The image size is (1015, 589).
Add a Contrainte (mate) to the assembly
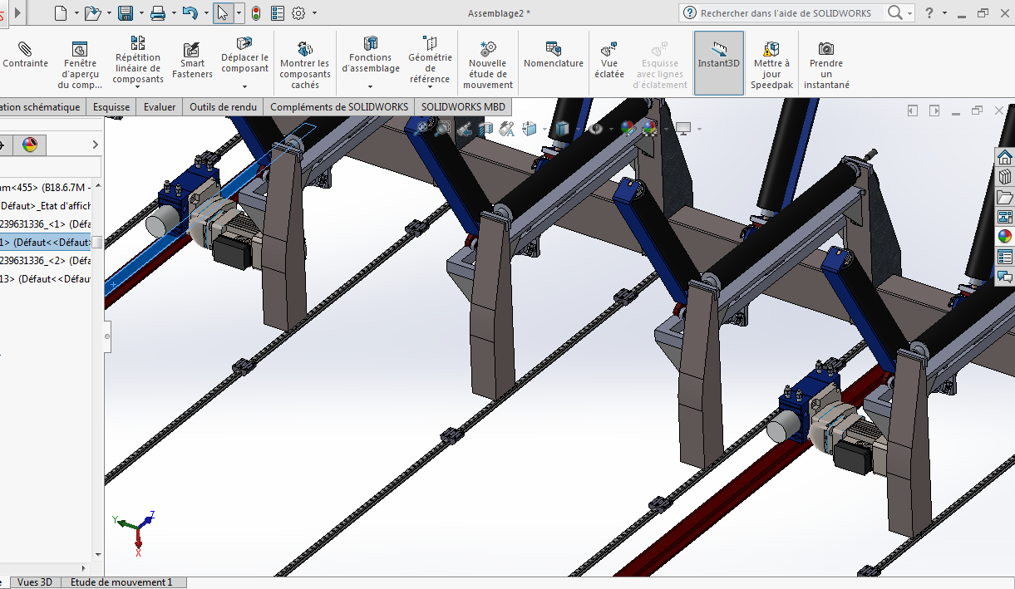(x=25, y=56)
